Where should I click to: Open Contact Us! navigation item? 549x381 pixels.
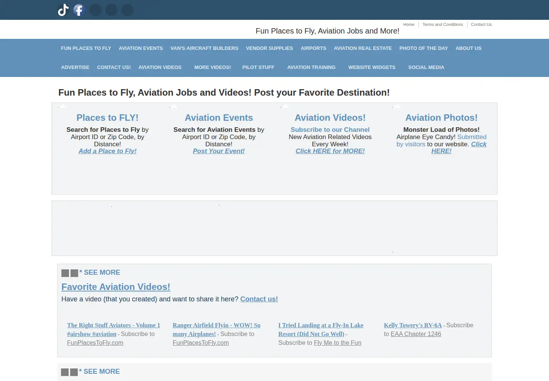click(114, 67)
